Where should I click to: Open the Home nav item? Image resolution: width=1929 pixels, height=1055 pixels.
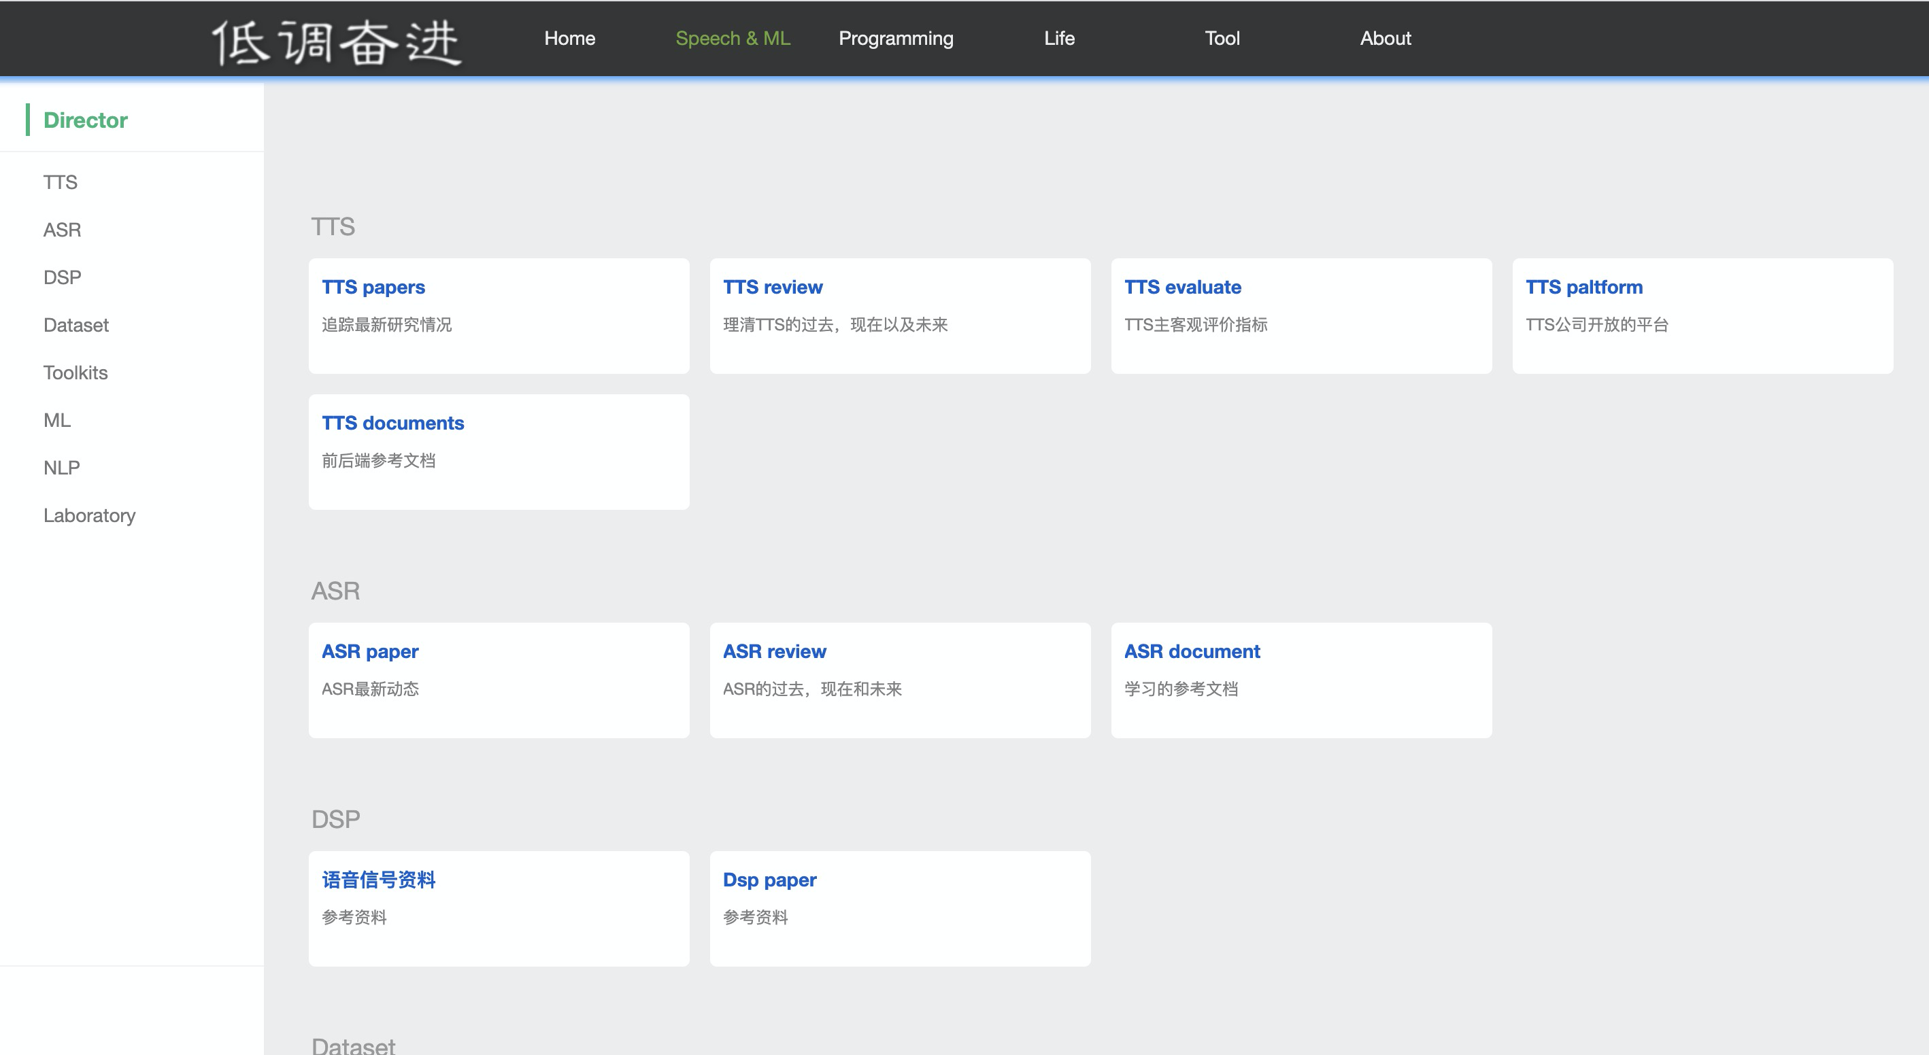point(569,38)
